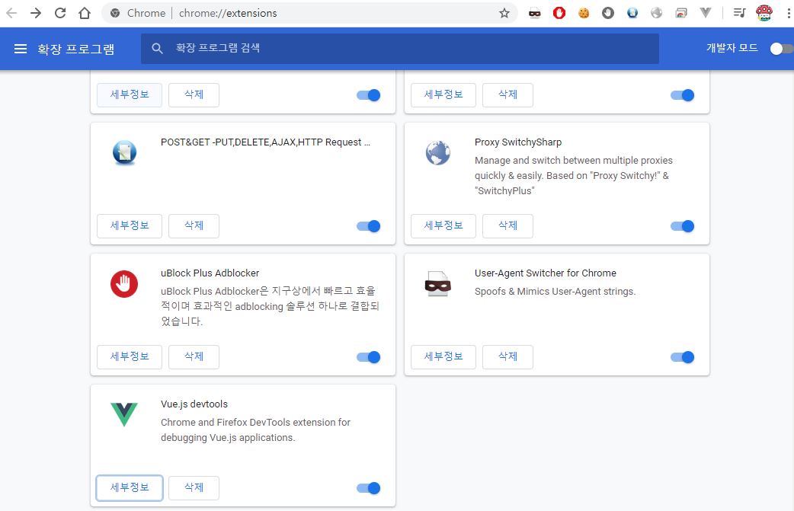Click 삭제 to remove uBlock Plus Adblocker

pos(194,356)
